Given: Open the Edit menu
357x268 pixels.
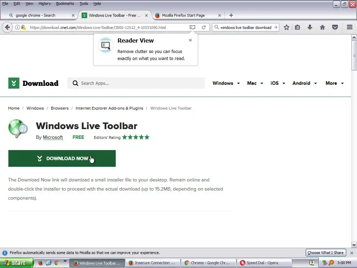Looking at the screenshot, I should [17, 3].
